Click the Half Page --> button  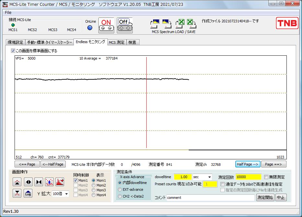[248, 164]
